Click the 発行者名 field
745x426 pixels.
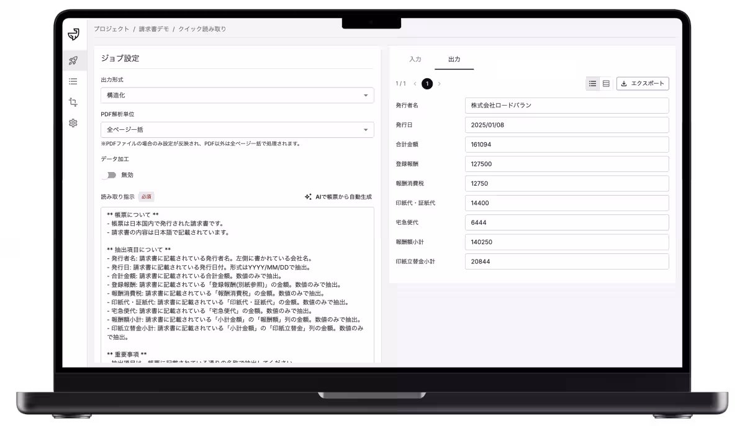point(567,106)
